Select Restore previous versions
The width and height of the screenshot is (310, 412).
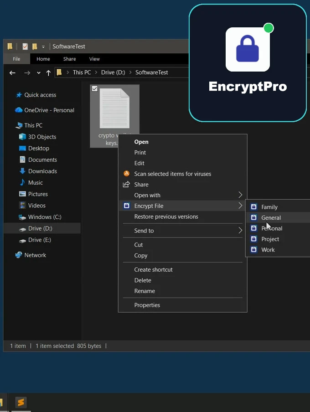[x=183, y=216]
